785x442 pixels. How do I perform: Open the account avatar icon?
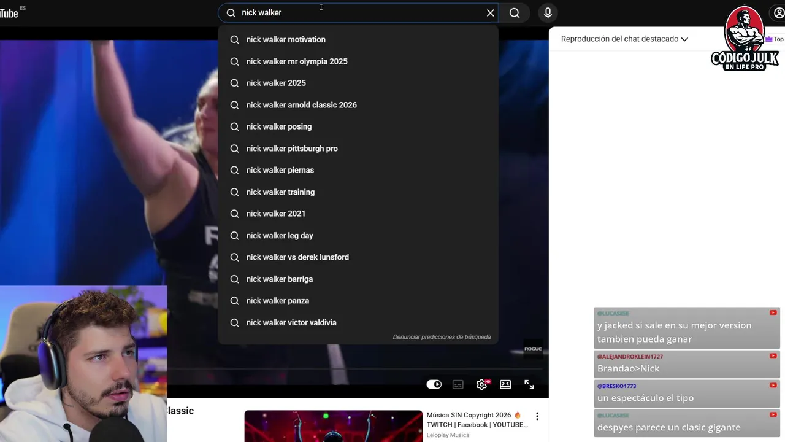pos(779,13)
